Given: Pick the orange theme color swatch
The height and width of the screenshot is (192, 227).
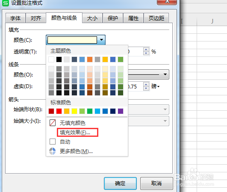Looking at the screenshot, I should pyautogui.click(x=90, y=59).
